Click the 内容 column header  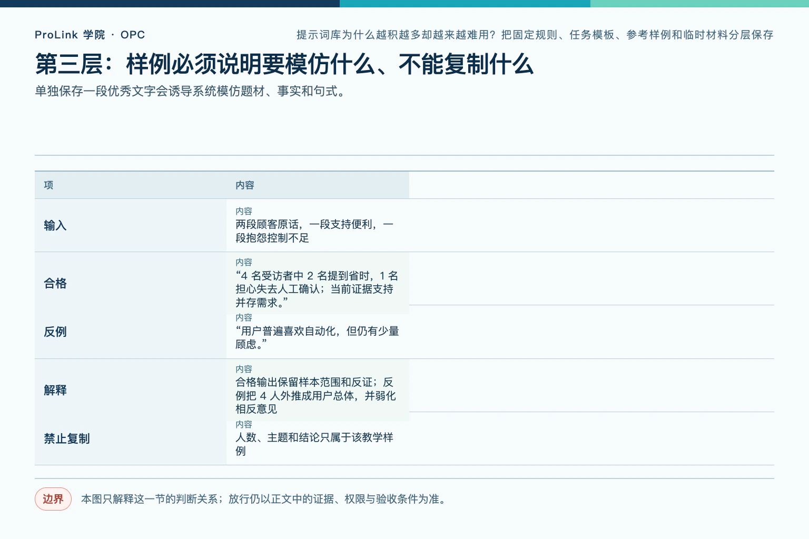[245, 185]
